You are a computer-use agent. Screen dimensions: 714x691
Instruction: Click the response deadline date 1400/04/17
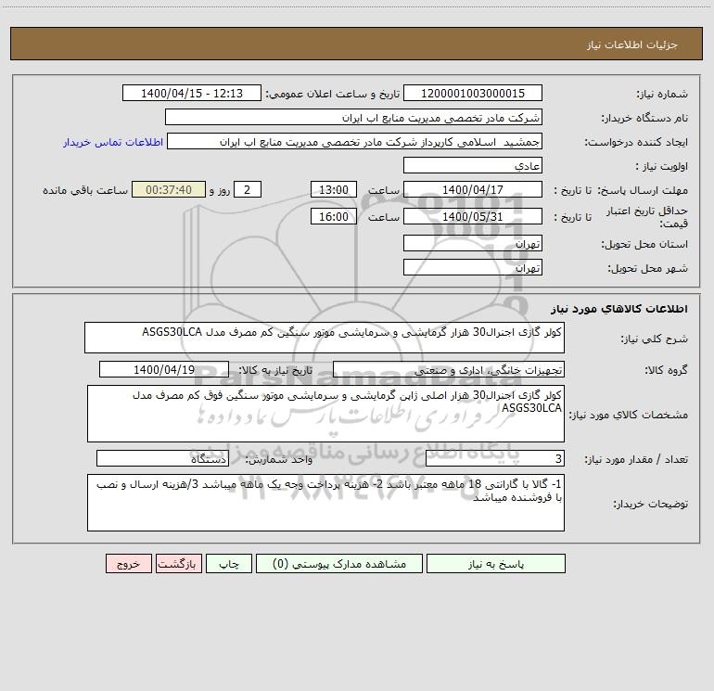tap(473, 189)
